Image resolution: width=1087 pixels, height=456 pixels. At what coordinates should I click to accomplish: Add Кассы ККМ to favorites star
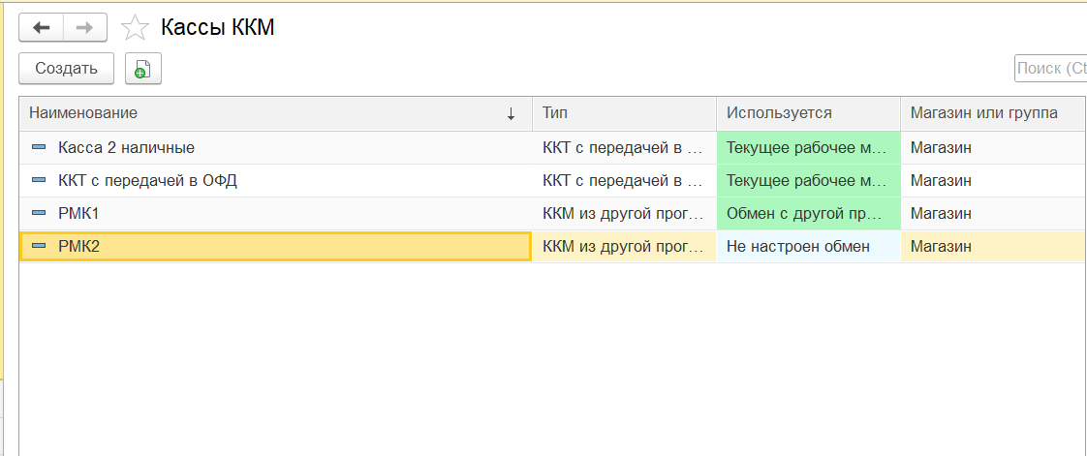click(136, 28)
